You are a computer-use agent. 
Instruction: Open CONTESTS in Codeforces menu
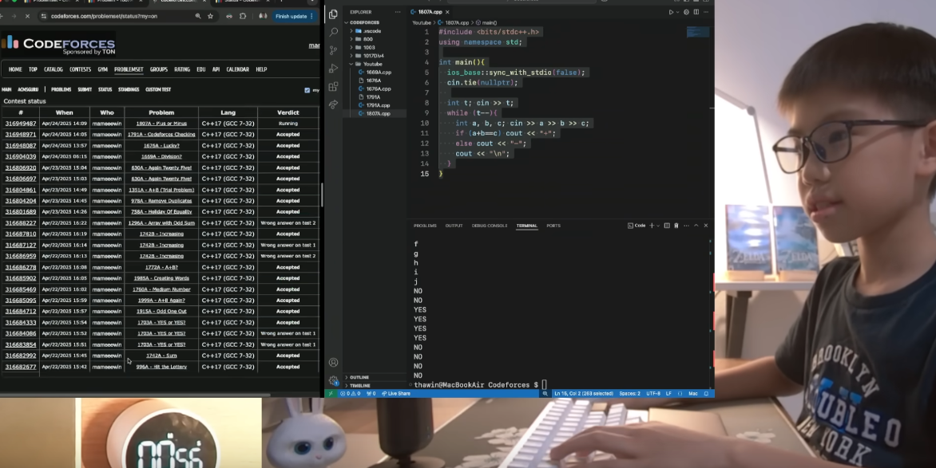point(80,69)
